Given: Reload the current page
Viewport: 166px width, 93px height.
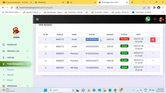Looking at the screenshot, I should click(12, 7).
